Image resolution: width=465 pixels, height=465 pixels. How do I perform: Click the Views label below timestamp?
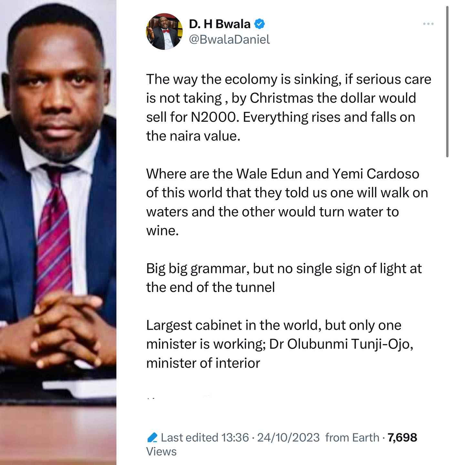pyautogui.click(x=161, y=451)
